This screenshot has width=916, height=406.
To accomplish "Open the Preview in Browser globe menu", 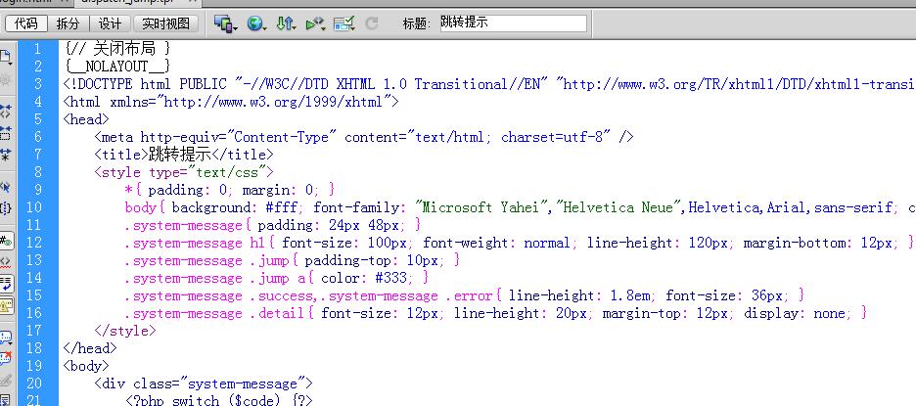I will point(256,23).
